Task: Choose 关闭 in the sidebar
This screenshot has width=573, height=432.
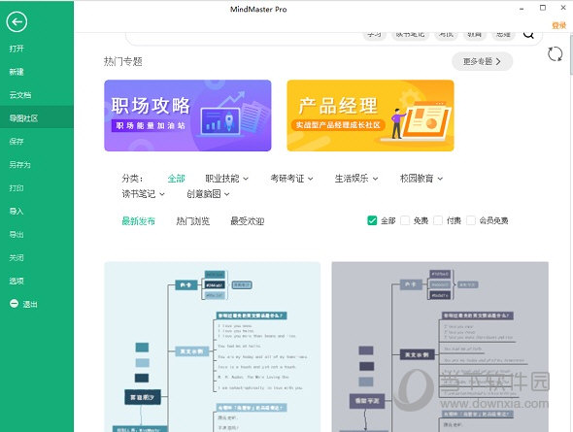Action: 17,257
